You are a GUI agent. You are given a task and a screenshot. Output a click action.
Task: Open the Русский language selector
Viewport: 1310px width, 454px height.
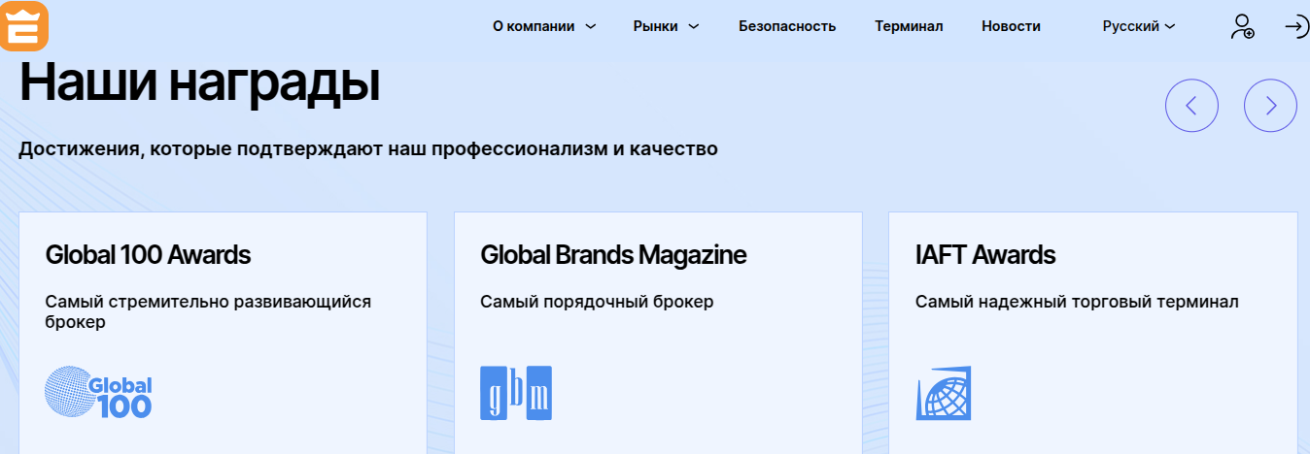coord(1139,26)
